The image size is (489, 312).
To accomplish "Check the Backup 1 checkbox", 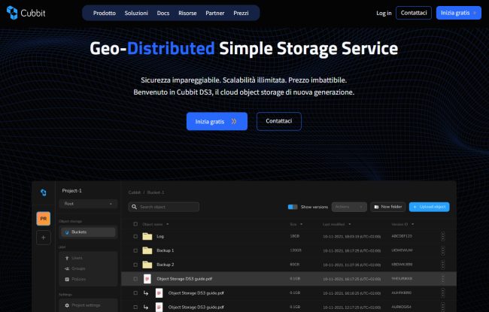I will (x=135, y=250).
